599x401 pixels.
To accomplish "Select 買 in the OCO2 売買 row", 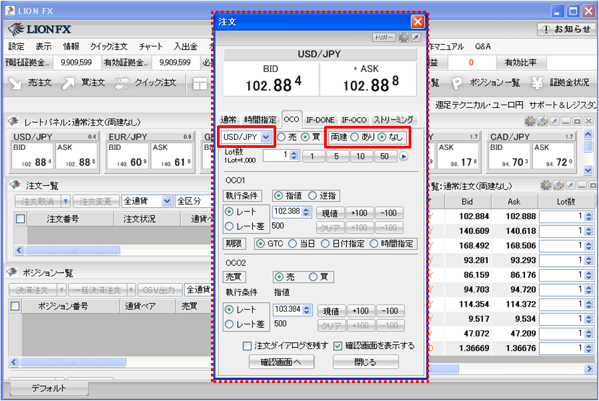I will pyautogui.click(x=313, y=276).
